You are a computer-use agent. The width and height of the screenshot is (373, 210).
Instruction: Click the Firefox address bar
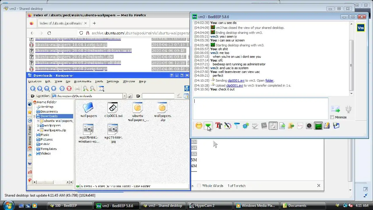134,33
